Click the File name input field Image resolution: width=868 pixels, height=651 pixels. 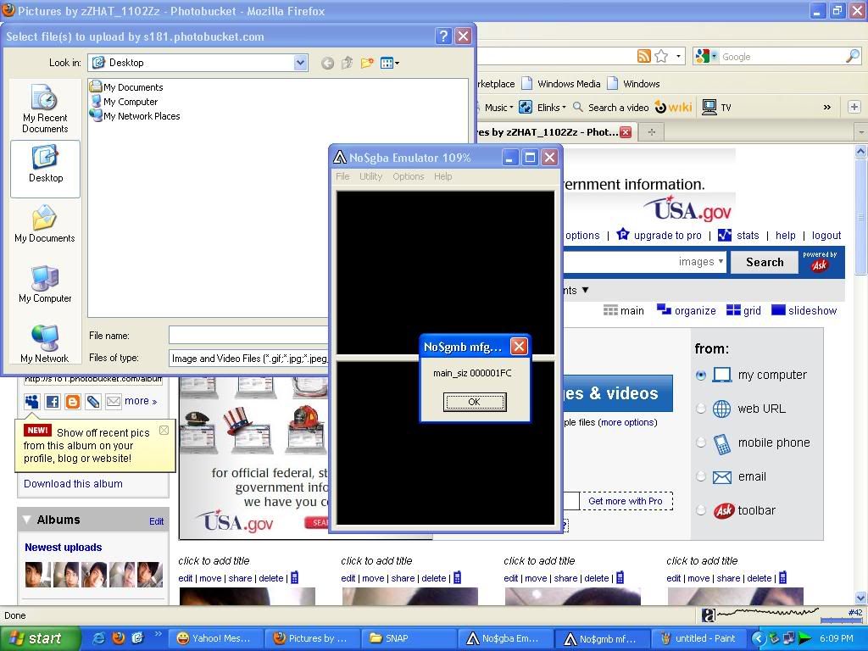click(248, 335)
